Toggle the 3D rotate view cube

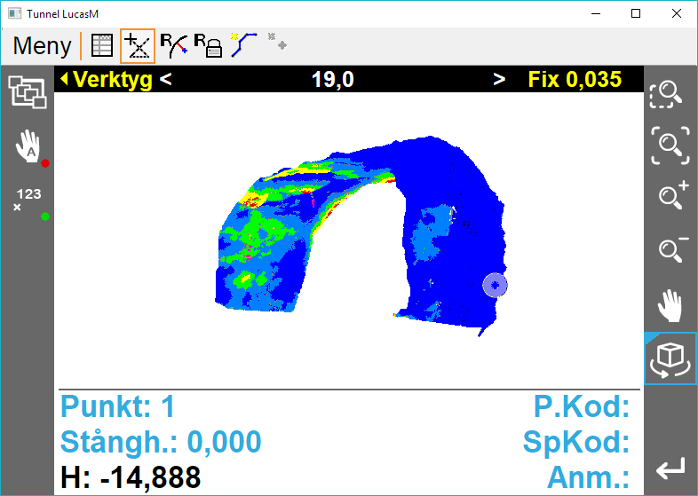pos(670,359)
